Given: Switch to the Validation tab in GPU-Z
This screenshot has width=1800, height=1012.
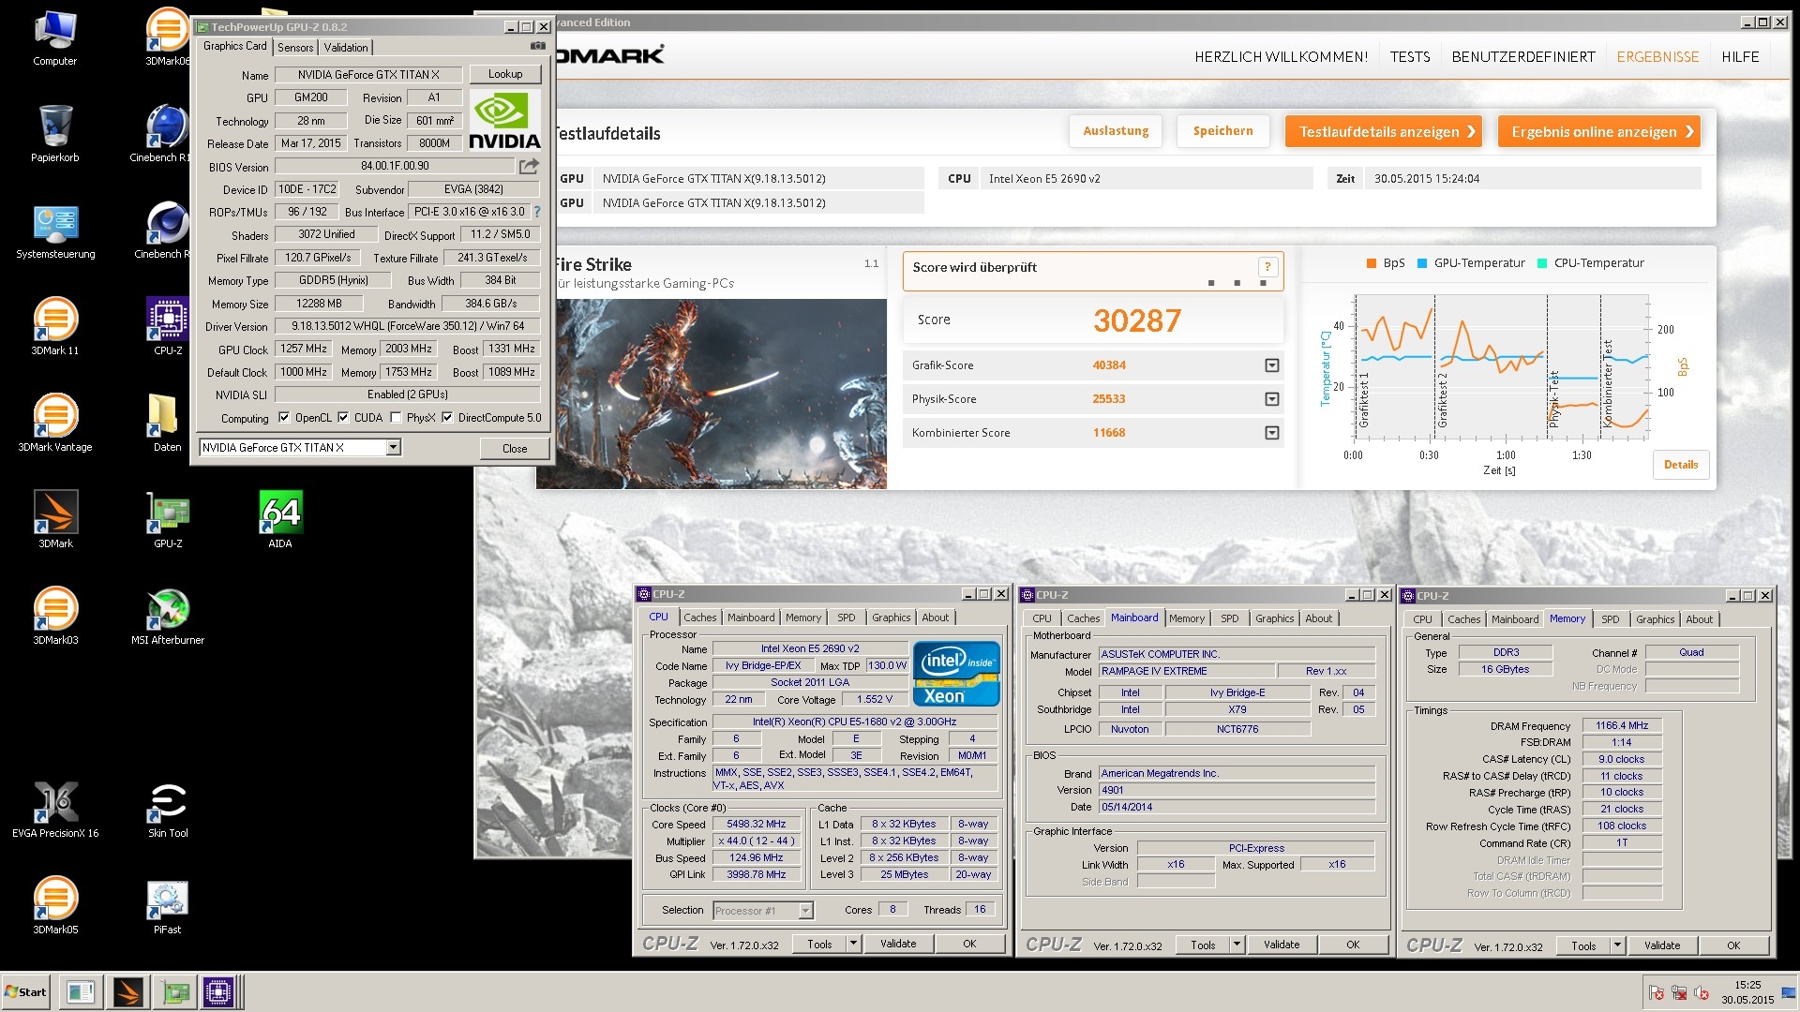Looking at the screenshot, I should tap(346, 48).
